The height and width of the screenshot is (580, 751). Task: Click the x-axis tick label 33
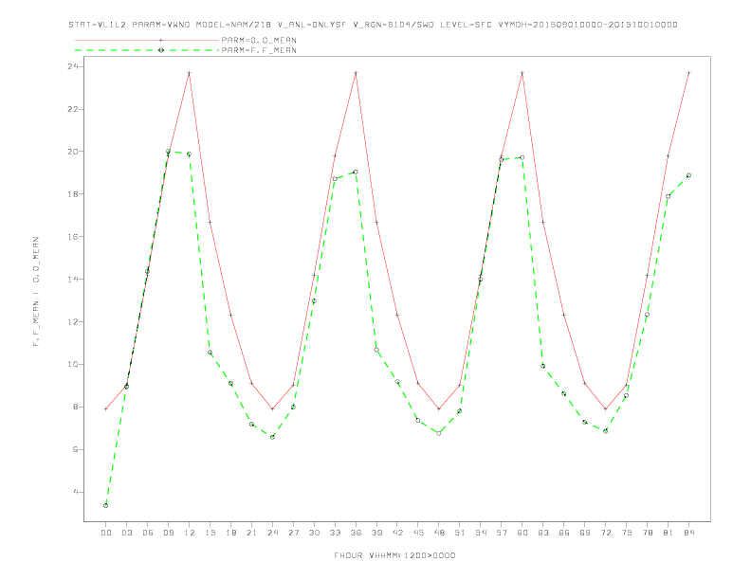coord(335,533)
